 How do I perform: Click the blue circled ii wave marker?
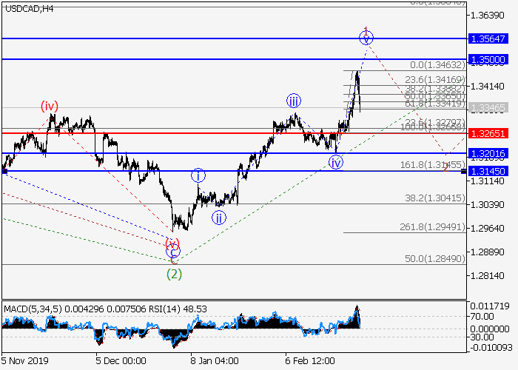click(219, 217)
